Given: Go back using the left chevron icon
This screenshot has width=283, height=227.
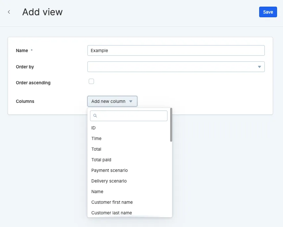Looking at the screenshot, I should pyautogui.click(x=9, y=12).
